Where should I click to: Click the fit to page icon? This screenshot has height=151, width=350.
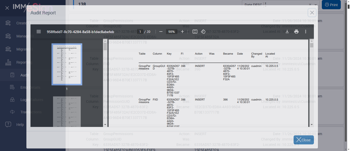point(195,32)
